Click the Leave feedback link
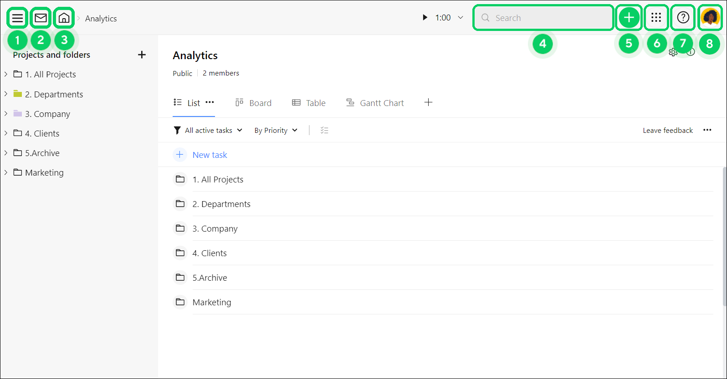The width and height of the screenshot is (727, 379). (667, 131)
